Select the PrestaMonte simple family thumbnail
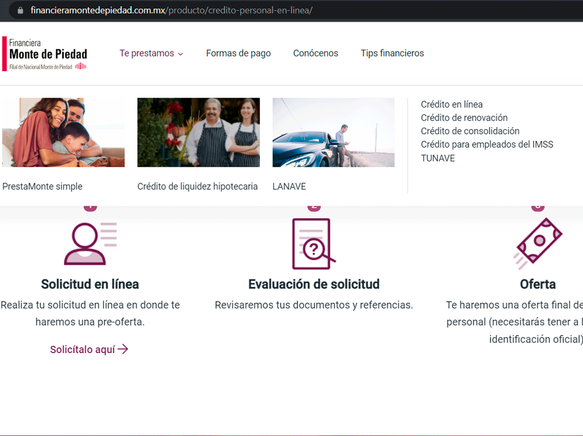 pos(64,133)
